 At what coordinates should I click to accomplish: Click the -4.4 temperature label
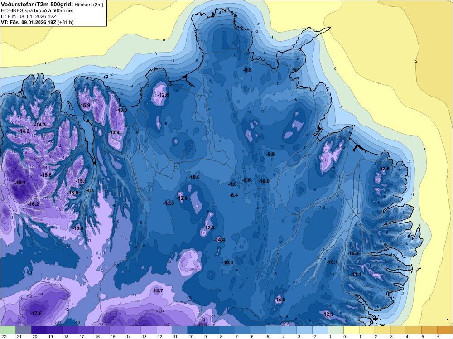(90, 190)
